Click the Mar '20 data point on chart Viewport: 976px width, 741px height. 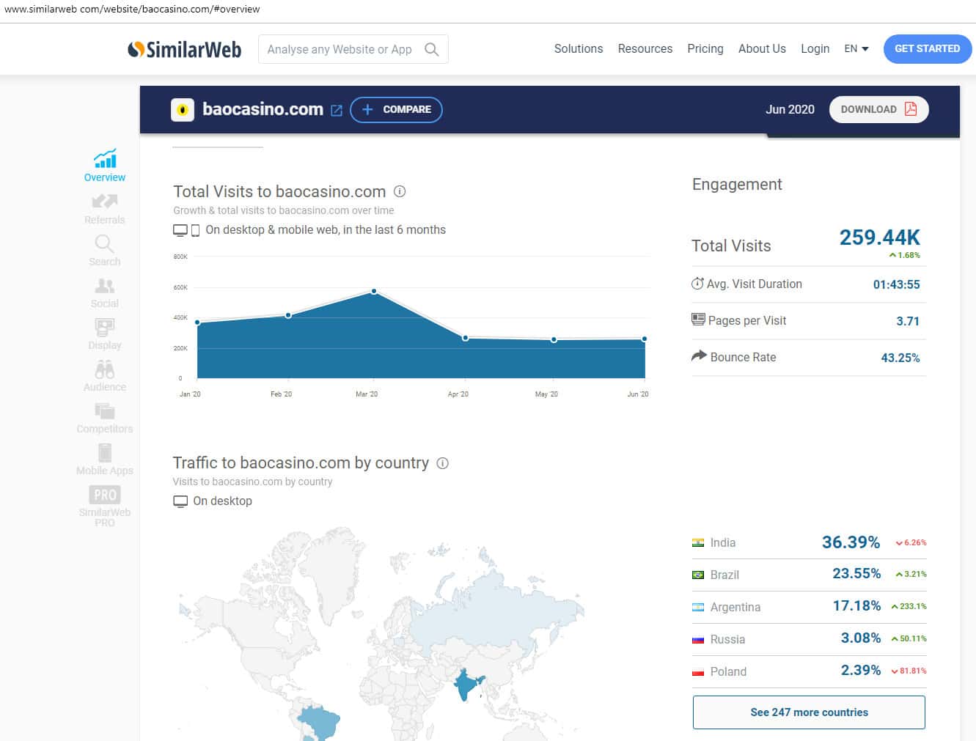pos(374,291)
